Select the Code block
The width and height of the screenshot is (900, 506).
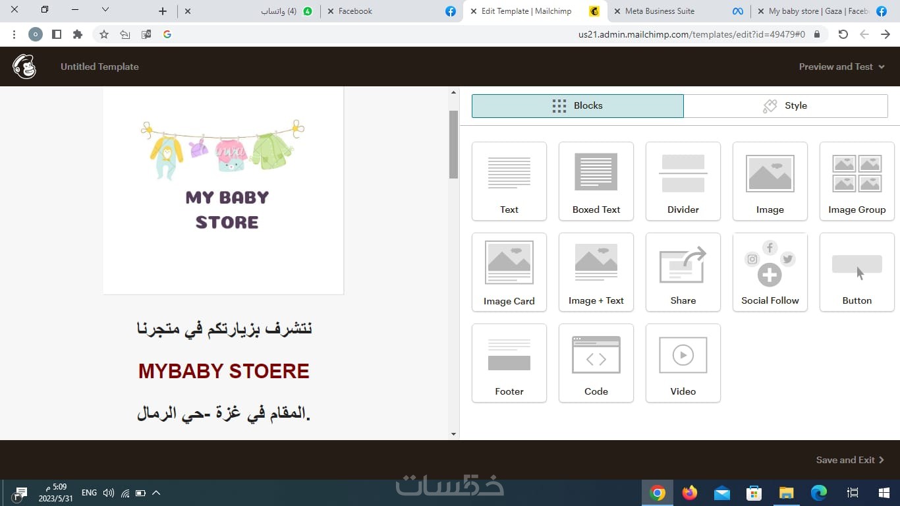click(596, 363)
